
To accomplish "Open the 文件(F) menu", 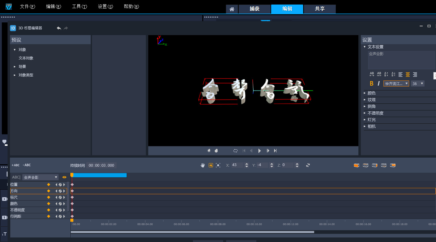I will (x=27, y=7).
